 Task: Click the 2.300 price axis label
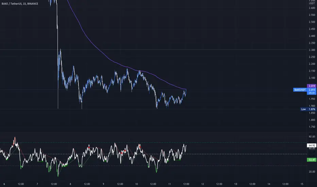312,50
